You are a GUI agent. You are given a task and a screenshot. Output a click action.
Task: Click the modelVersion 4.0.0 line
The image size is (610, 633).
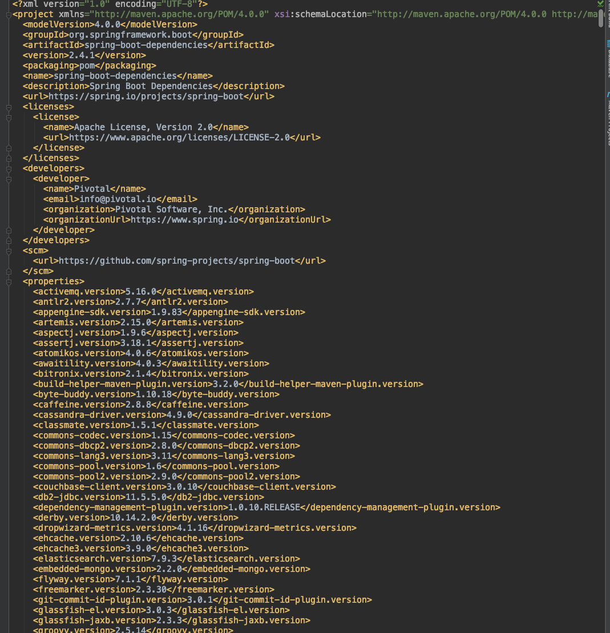pos(110,25)
